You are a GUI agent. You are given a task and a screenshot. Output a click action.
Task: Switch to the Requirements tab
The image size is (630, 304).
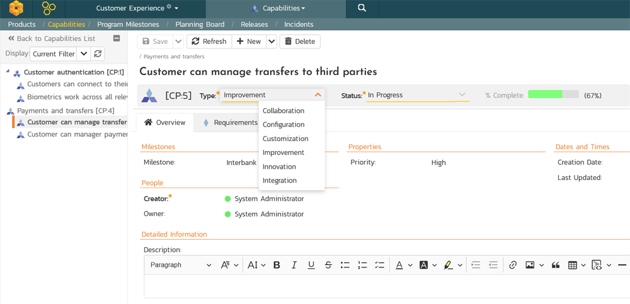click(230, 123)
